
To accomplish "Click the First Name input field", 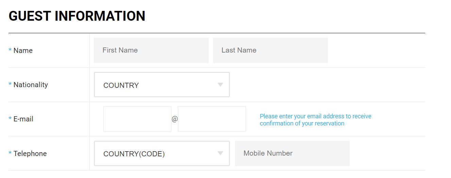I will (x=151, y=50).
